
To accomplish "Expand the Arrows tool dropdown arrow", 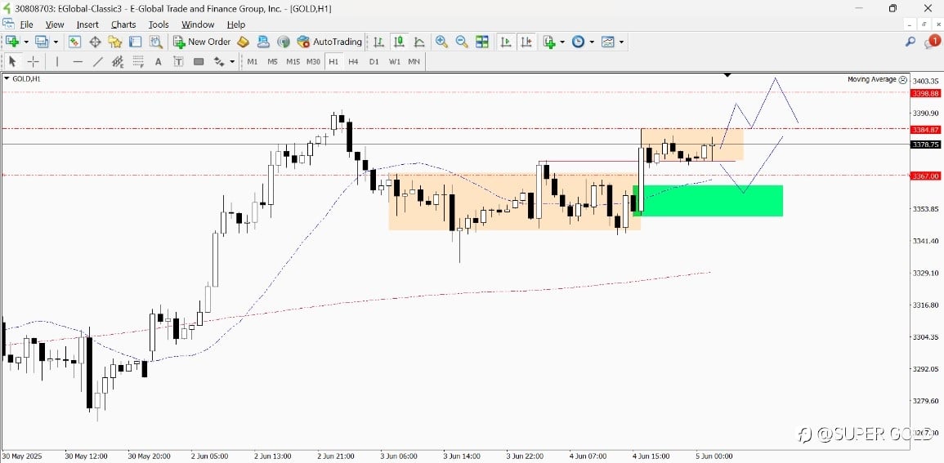I will tap(232, 61).
